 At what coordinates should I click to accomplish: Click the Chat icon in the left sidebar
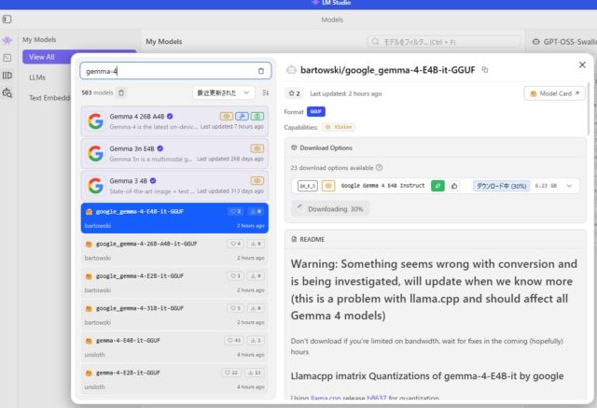click(7, 41)
